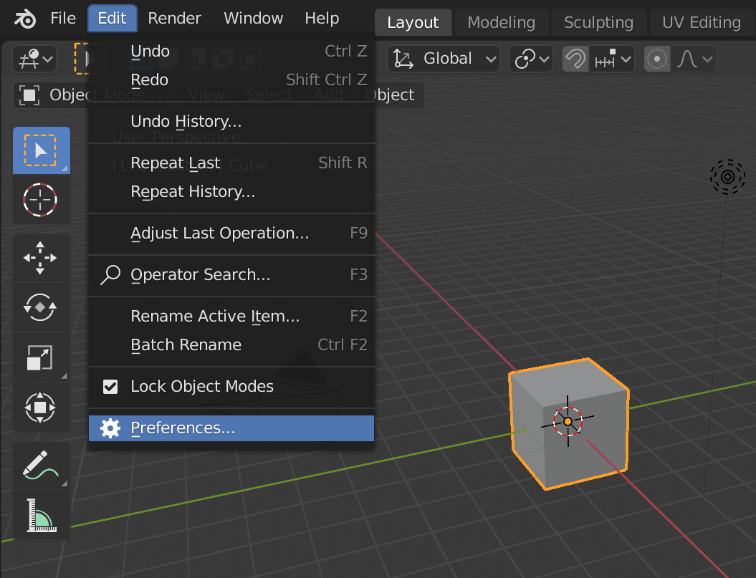Select the Rotate tool
756x578 pixels.
click(41, 307)
